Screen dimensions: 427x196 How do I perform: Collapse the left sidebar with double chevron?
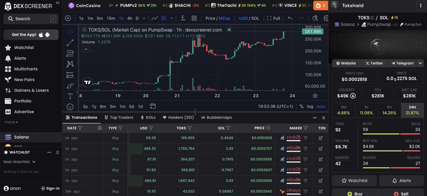57,3
